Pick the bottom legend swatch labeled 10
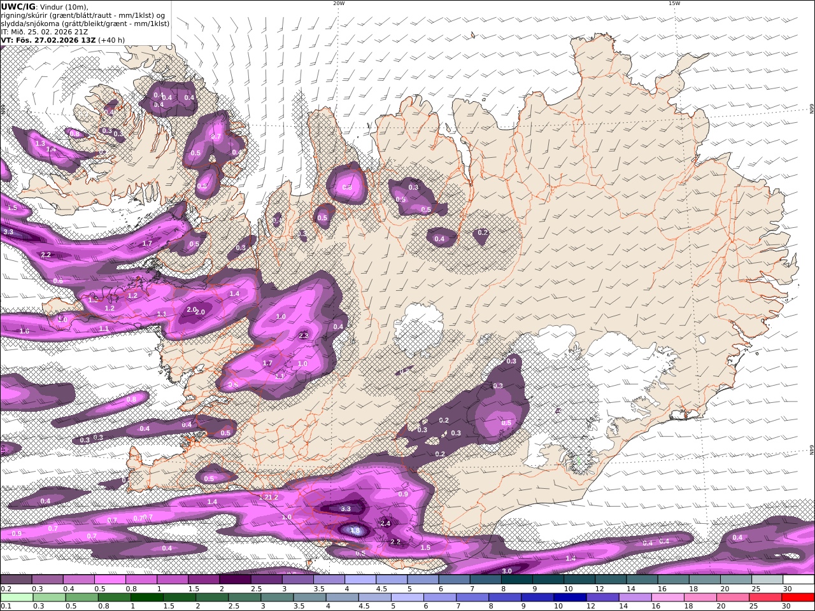Screen dimensions: 815x611 569,597
